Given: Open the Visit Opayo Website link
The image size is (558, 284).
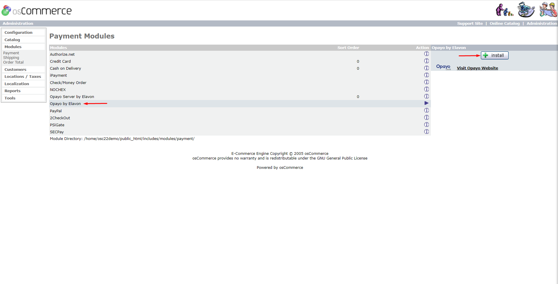Looking at the screenshot, I should 477,68.
